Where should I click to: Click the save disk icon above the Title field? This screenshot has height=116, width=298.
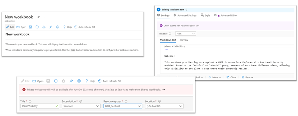pos(48,81)
